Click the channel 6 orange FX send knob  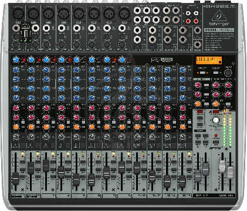[x=92, y=127]
